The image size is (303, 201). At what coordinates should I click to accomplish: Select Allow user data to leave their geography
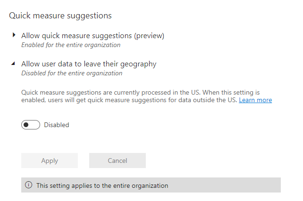[89, 64]
